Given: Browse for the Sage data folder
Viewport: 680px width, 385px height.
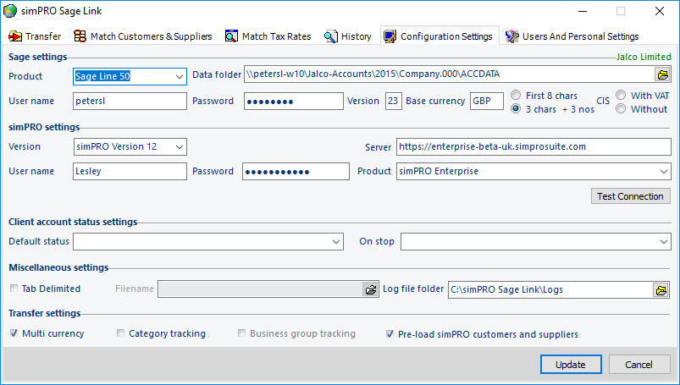Looking at the screenshot, I should (x=661, y=75).
